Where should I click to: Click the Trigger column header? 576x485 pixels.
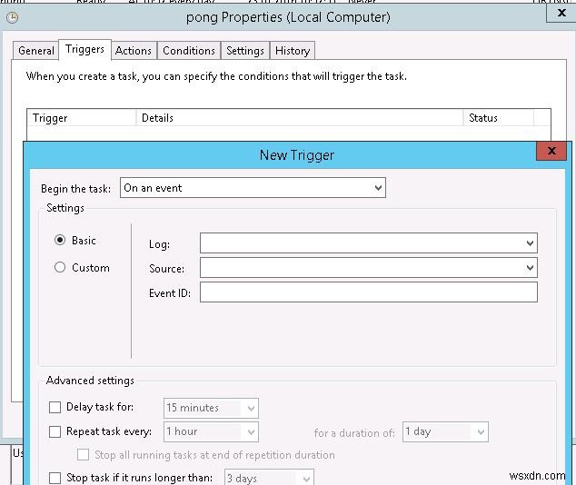coord(81,118)
